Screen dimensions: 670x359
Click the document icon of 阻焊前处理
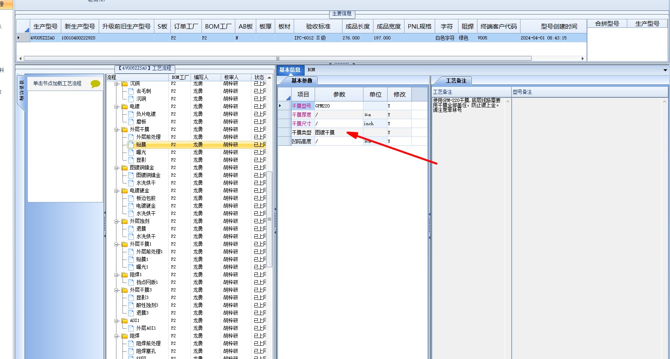(x=131, y=344)
